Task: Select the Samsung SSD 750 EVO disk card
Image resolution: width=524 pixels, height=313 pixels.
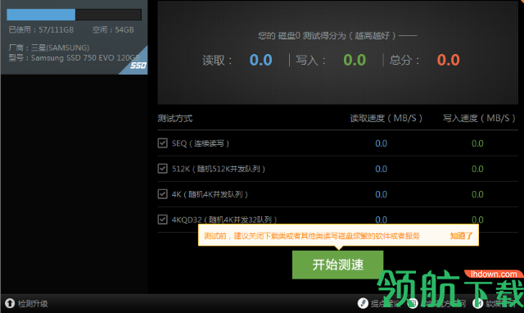Action: [74, 37]
